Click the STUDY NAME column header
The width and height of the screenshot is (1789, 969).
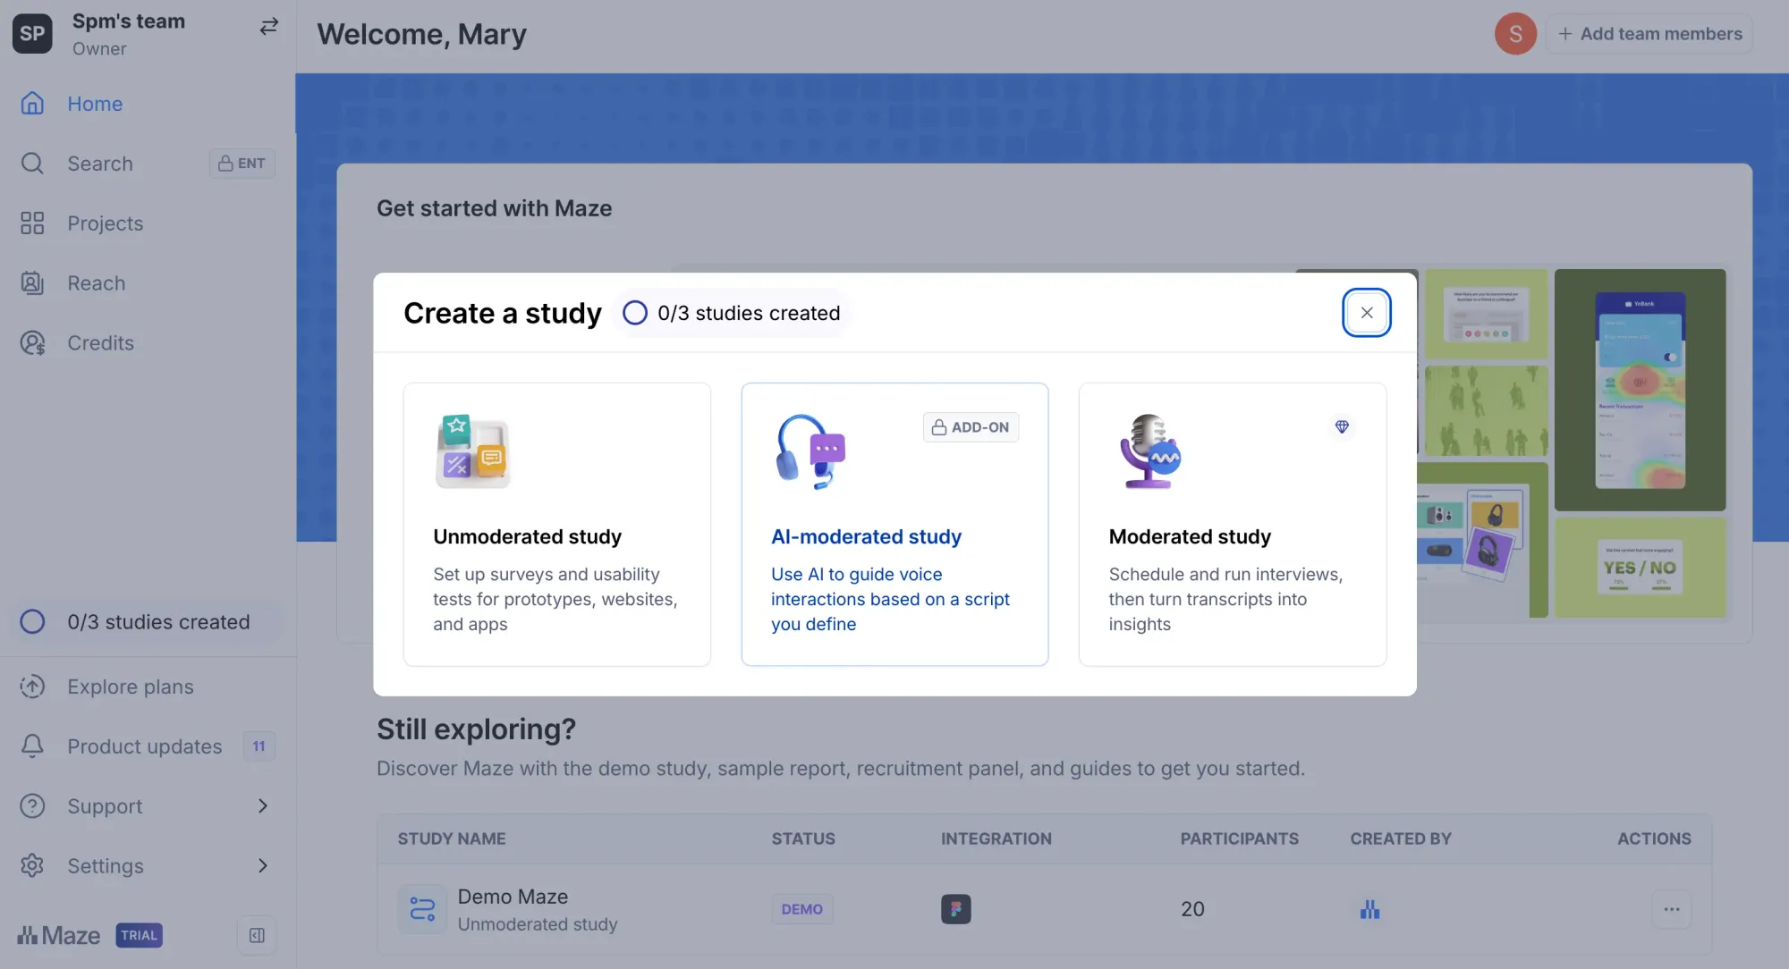coord(452,838)
